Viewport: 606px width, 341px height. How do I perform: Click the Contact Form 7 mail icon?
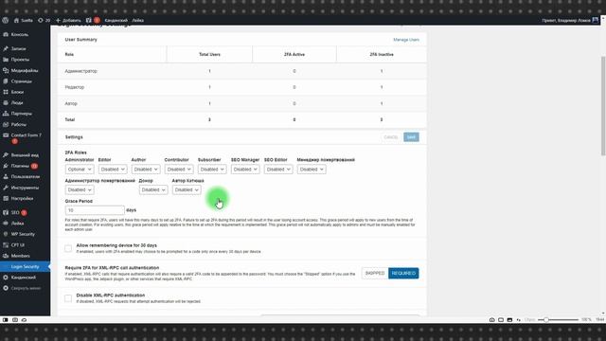pyautogui.click(x=6, y=135)
